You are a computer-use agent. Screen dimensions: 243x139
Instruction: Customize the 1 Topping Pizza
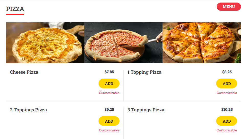[x=227, y=93]
